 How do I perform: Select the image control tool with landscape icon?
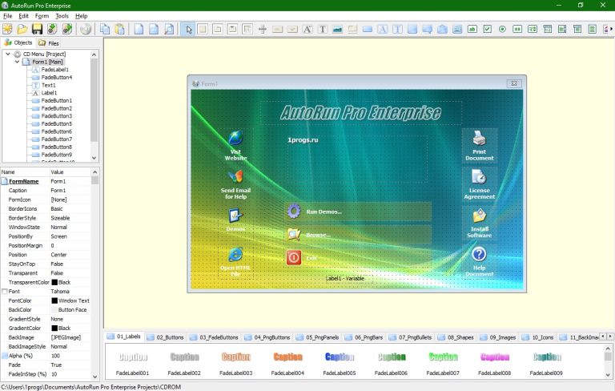point(337,29)
